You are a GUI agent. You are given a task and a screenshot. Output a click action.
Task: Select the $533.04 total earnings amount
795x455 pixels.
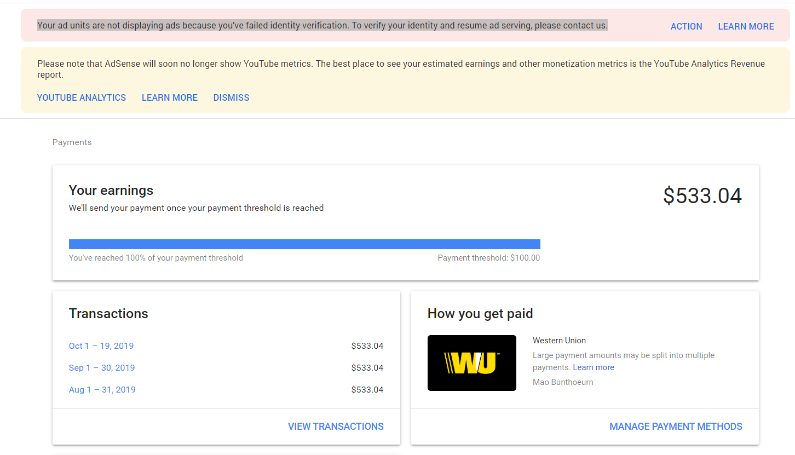(x=702, y=196)
